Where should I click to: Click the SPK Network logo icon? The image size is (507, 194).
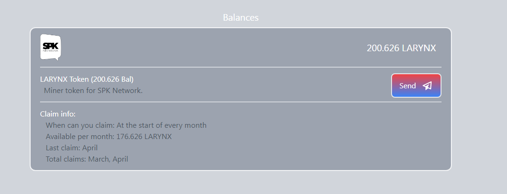pyautogui.click(x=50, y=47)
